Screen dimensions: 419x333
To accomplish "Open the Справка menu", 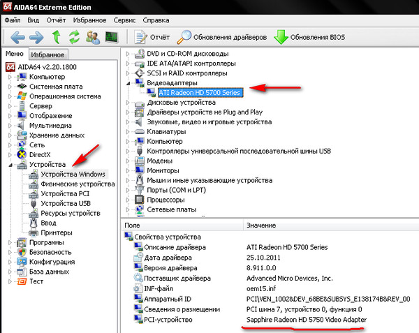I will click(156, 20).
